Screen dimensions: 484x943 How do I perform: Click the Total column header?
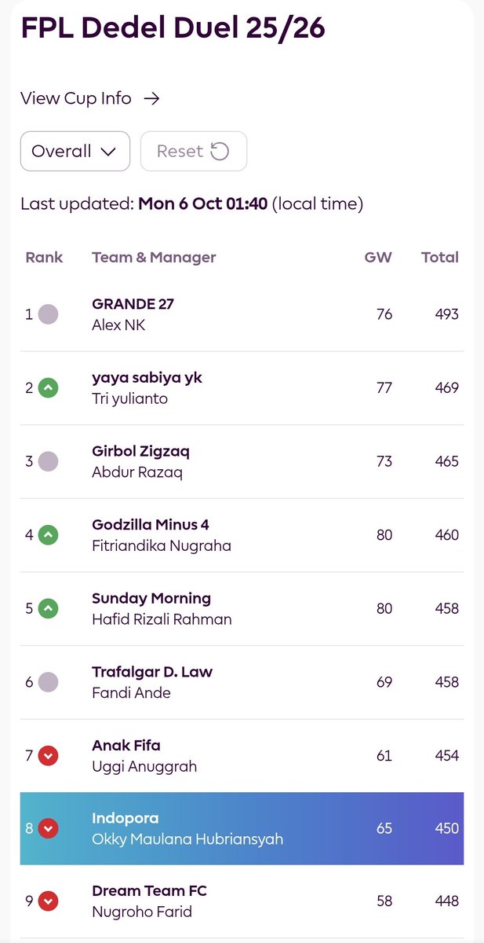[x=440, y=257]
